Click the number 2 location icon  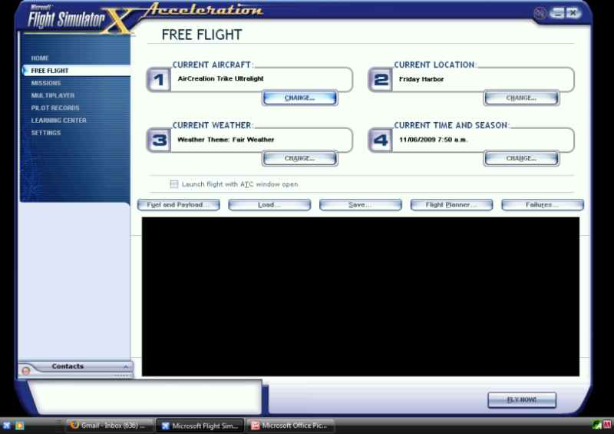(380, 80)
